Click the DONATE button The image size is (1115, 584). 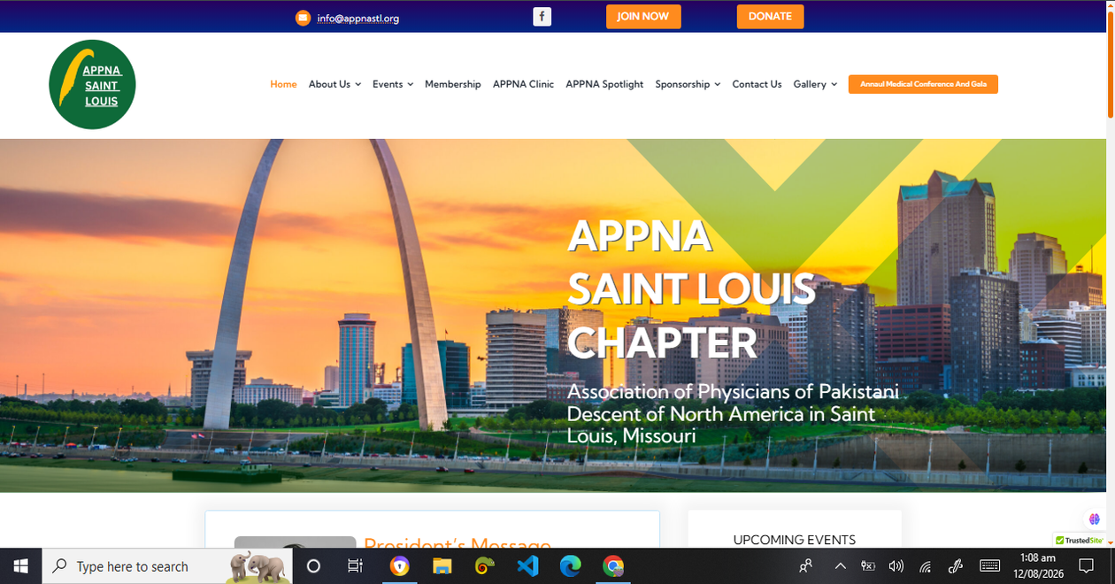(x=770, y=17)
